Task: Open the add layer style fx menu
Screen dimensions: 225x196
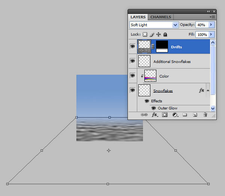Action: coord(155,115)
